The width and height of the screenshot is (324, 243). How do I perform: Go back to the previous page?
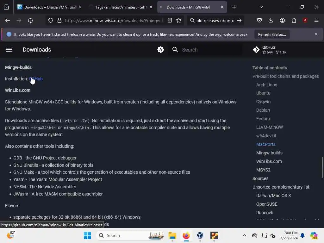coord(8,21)
